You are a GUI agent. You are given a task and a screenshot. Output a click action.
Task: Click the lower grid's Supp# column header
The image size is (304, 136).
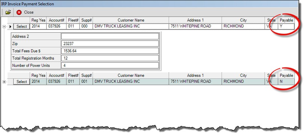pos(86,76)
